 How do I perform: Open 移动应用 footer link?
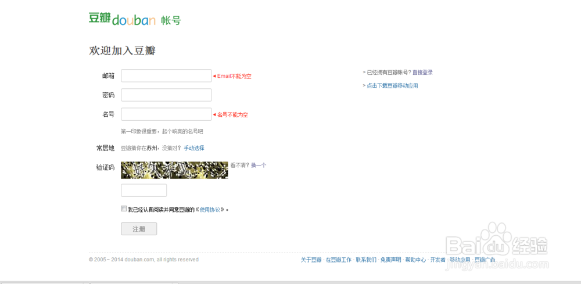(460, 260)
